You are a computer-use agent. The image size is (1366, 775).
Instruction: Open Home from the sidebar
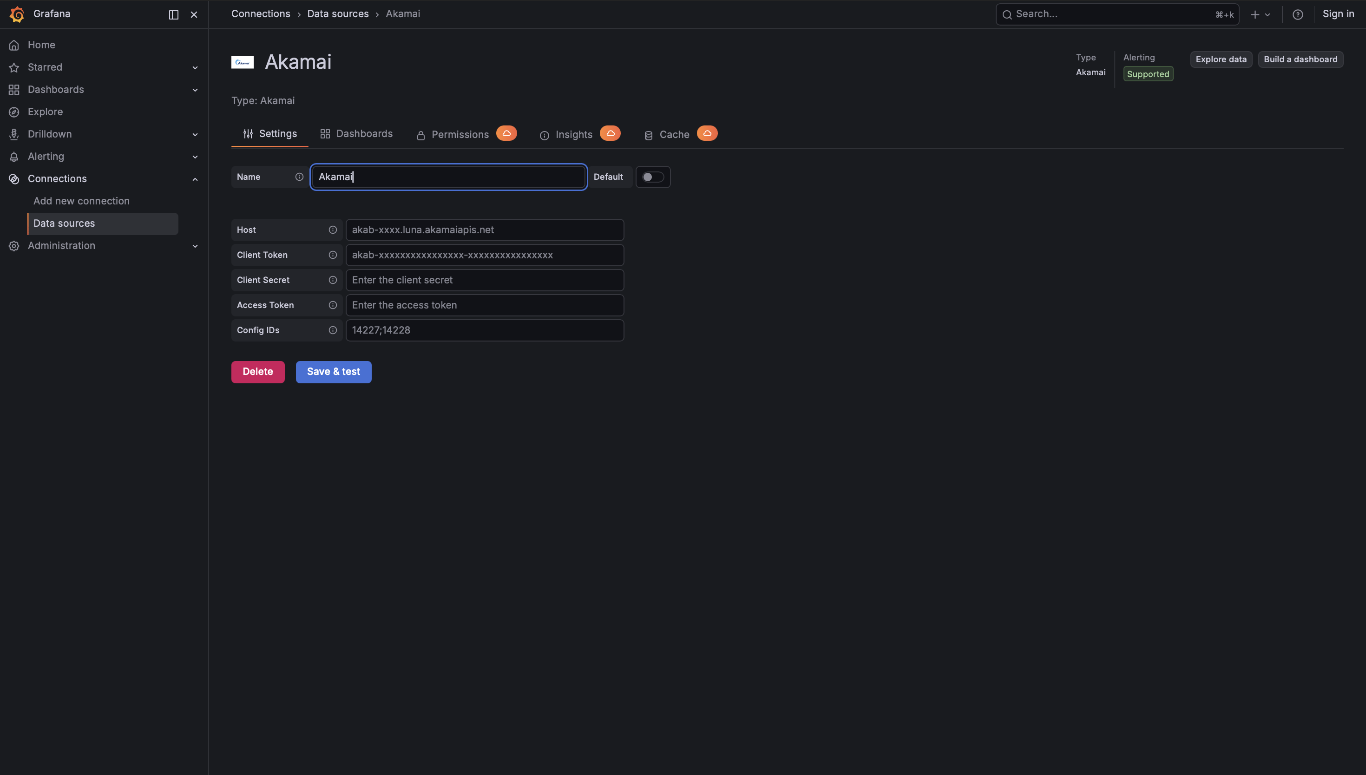[x=41, y=45]
